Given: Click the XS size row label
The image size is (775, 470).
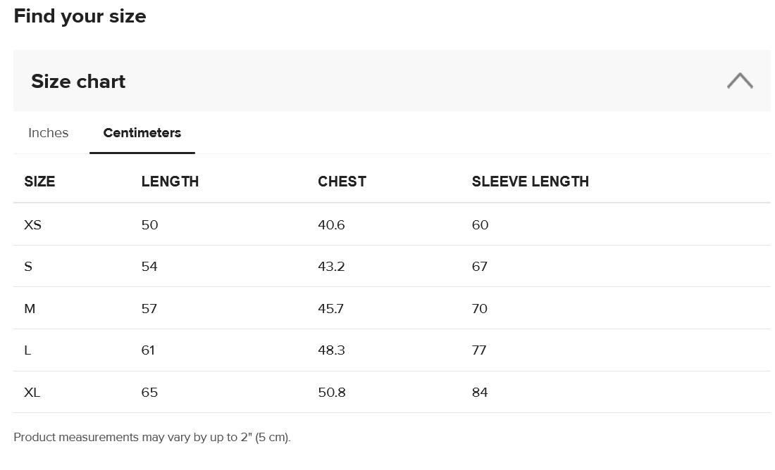Looking at the screenshot, I should 32,224.
